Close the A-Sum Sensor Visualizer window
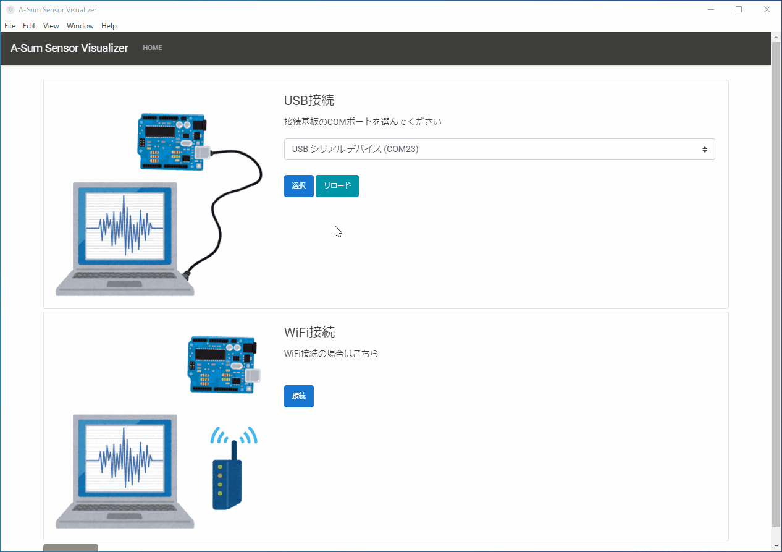Viewport: 782px width, 552px height. (x=767, y=9)
